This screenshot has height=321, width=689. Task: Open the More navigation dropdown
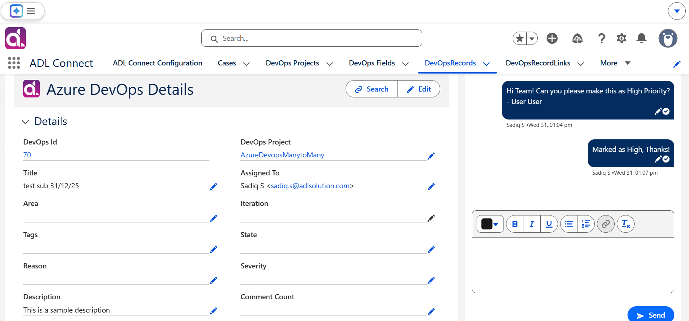pyautogui.click(x=615, y=63)
